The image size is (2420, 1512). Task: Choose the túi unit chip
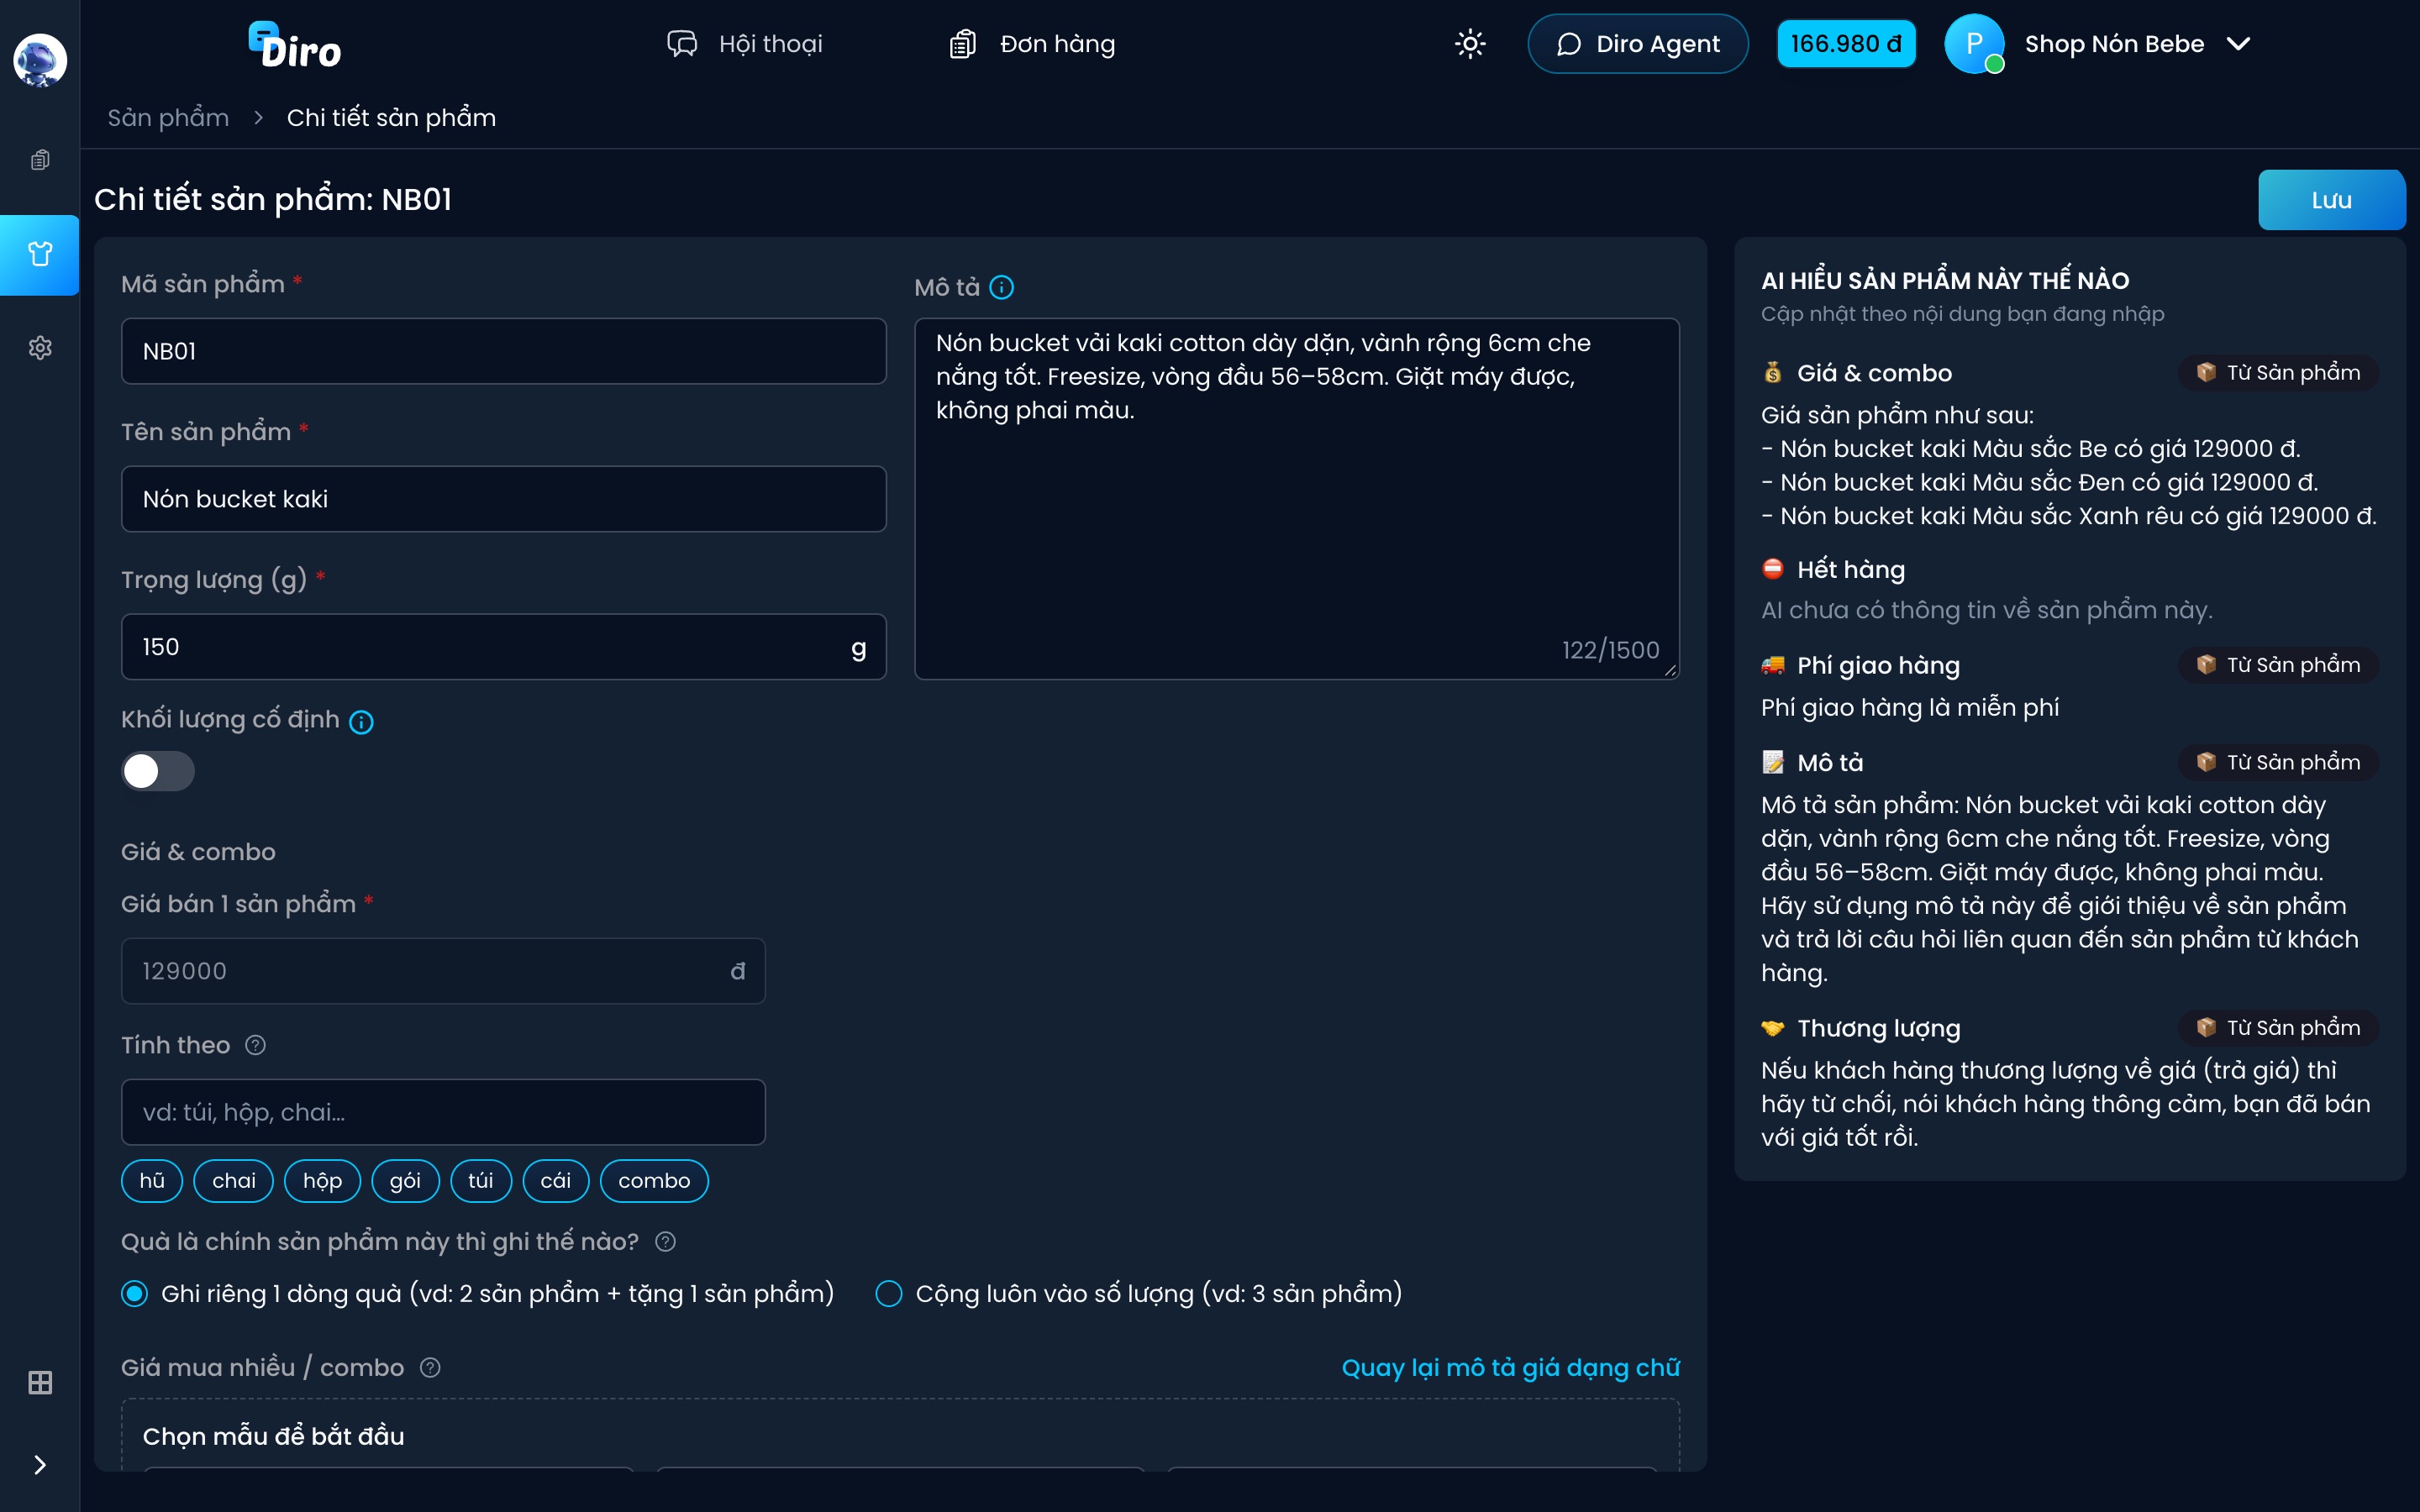pyautogui.click(x=481, y=1181)
